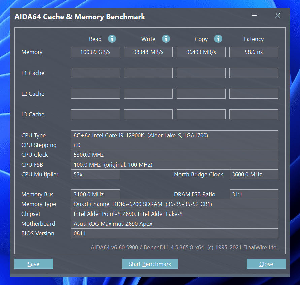Select the Memory Copy value 96493 MB/s
300x285 pixels.
coord(201,52)
